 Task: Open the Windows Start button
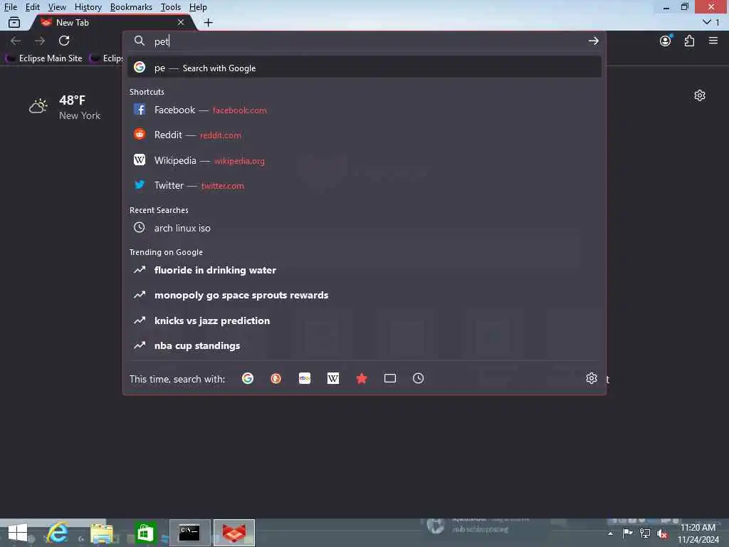(18, 533)
